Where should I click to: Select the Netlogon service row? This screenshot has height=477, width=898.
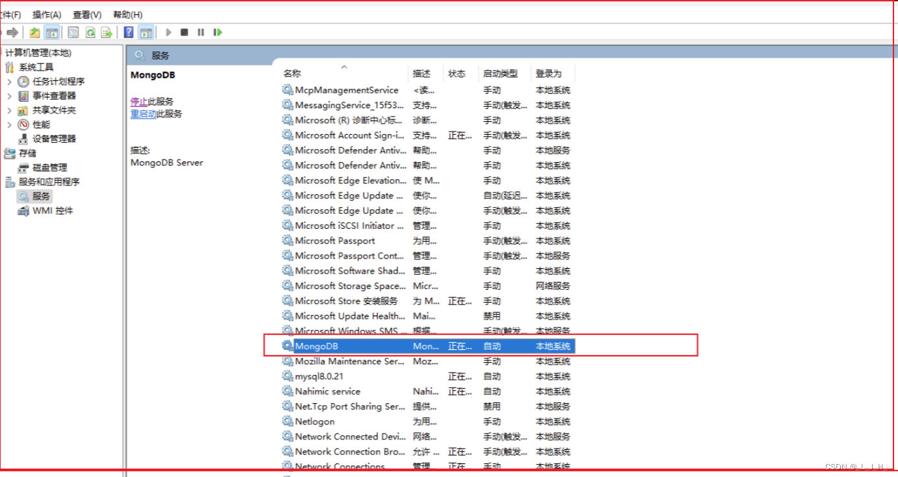click(428, 421)
